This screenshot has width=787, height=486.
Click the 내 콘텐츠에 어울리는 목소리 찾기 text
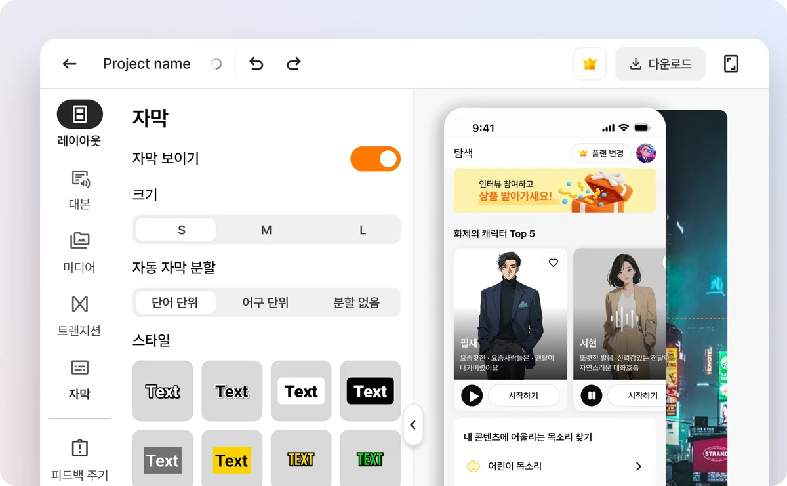coord(528,437)
